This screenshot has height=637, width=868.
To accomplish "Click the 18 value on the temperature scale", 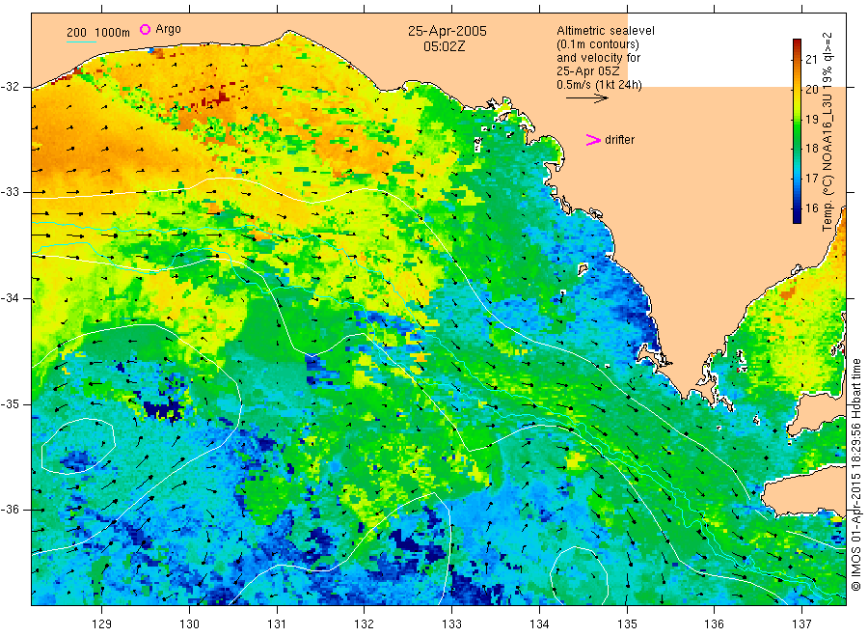I will click(811, 149).
